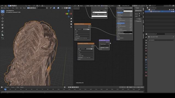
Task: Open the Add Modifier dropdown
Action: pyautogui.click(x=161, y=40)
